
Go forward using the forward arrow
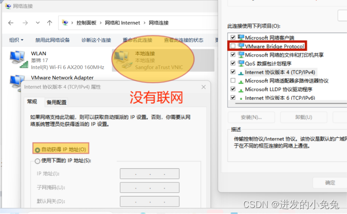(x=25, y=23)
